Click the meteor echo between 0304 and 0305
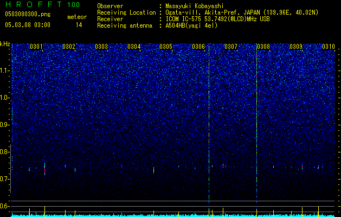The image size is (341, 217). [x=153, y=170]
